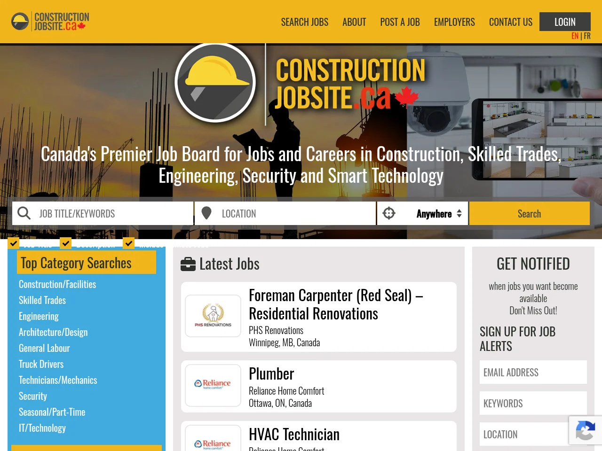Click the crosshair radius icon

coord(389,213)
